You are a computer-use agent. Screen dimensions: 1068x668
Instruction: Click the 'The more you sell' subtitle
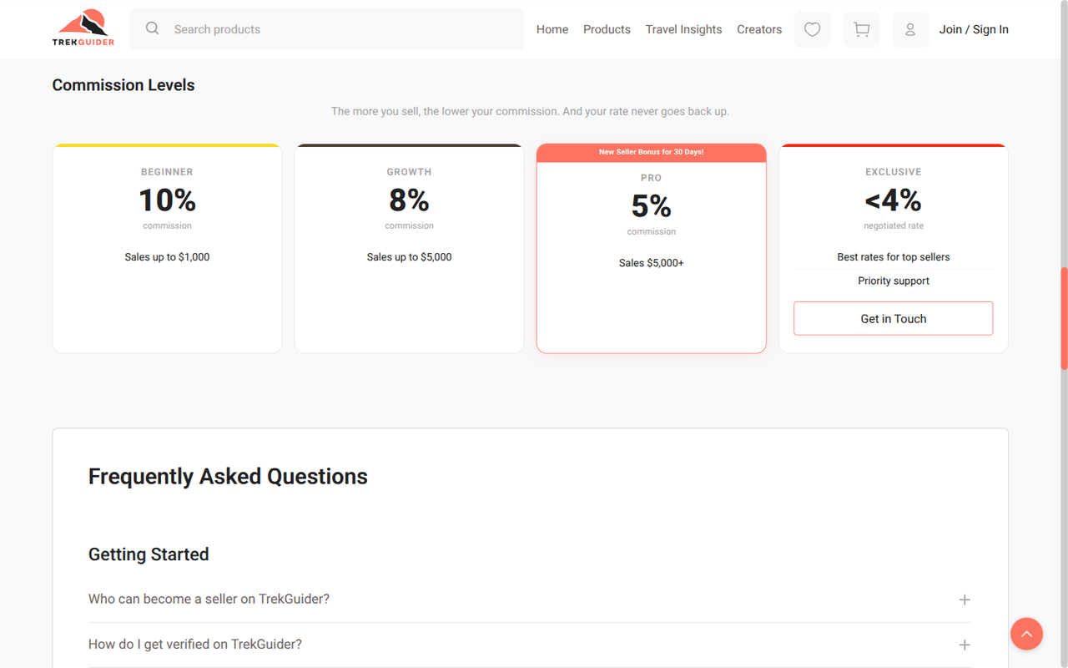click(530, 111)
